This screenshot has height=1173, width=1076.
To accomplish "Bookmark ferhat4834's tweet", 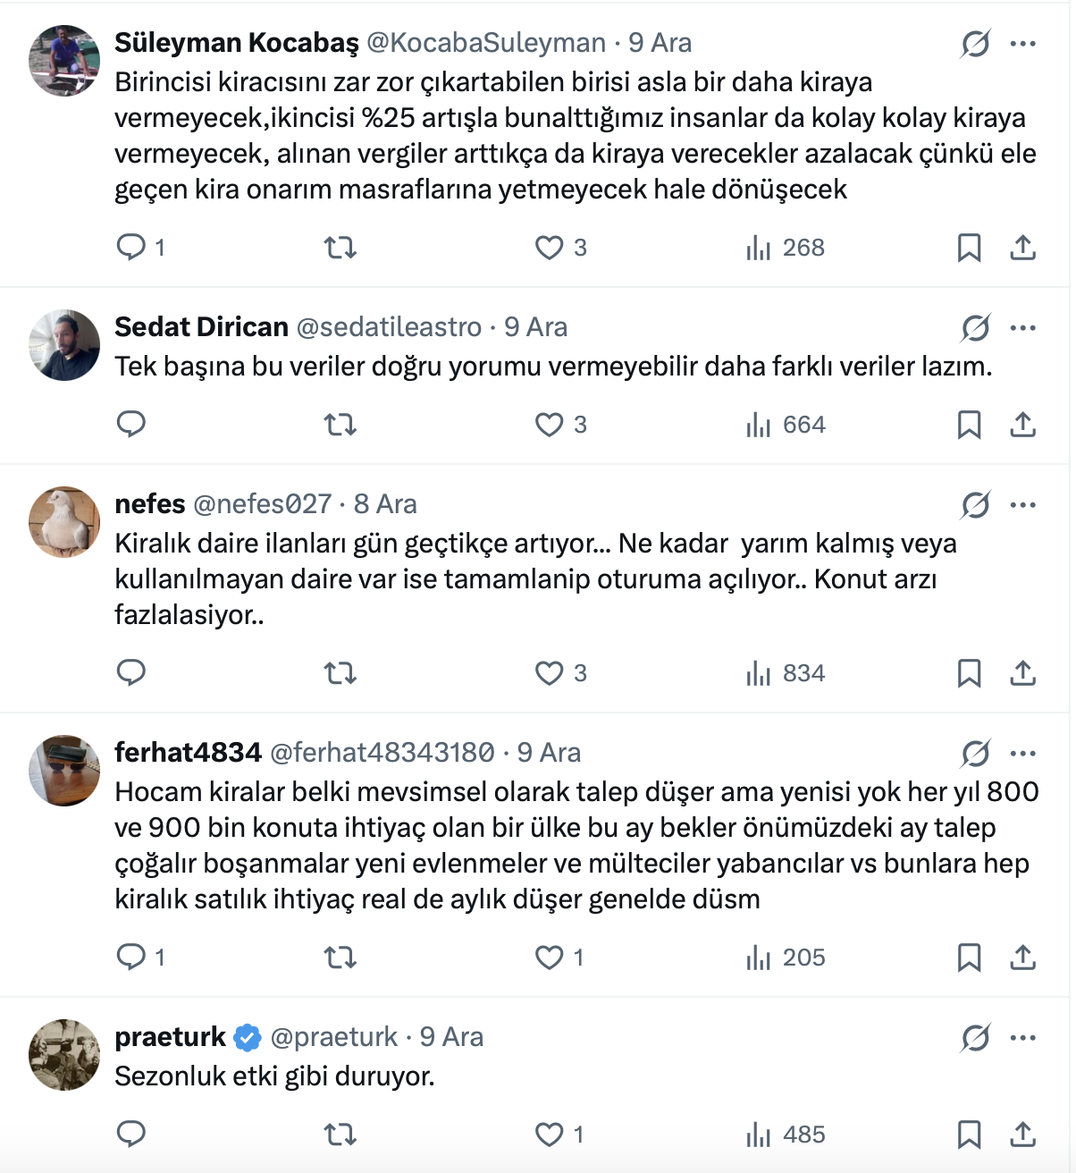I will tap(969, 958).
